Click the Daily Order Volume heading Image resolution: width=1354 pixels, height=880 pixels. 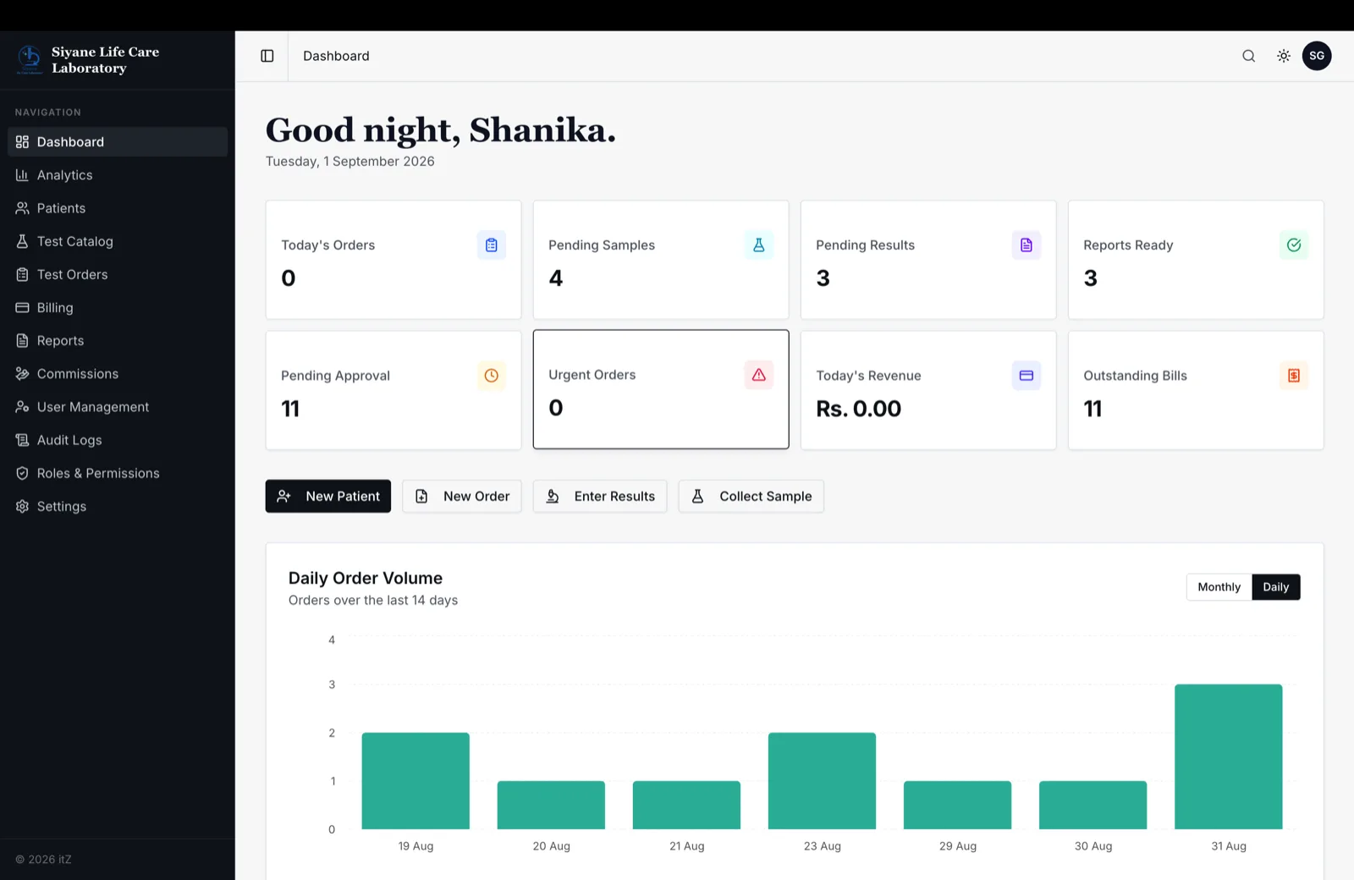366,578
